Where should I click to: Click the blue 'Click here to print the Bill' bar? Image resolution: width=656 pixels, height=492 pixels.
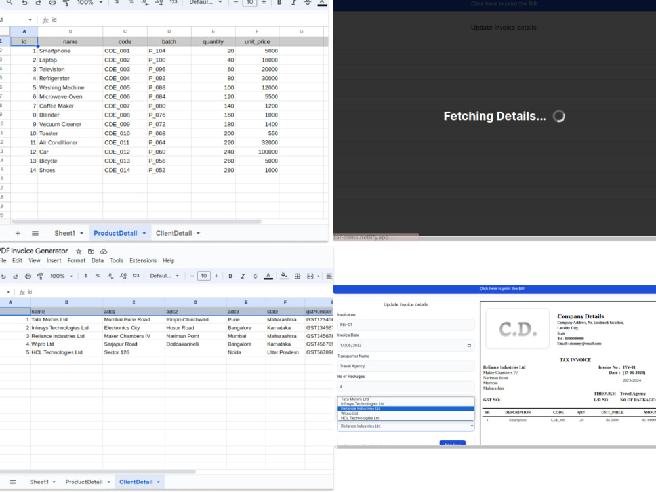click(495, 289)
